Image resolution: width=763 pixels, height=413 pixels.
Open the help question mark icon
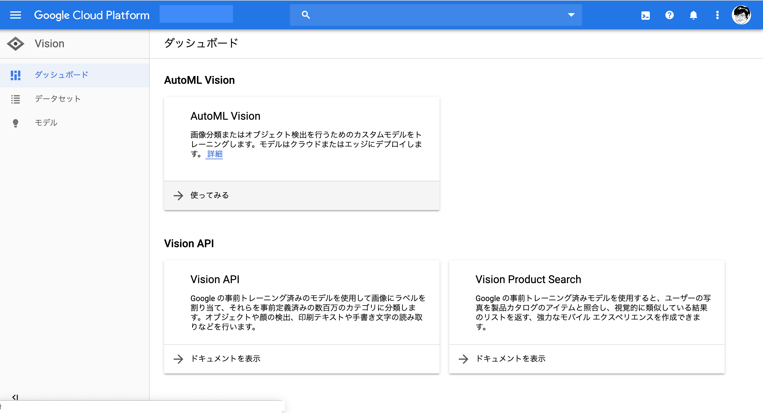tap(669, 15)
